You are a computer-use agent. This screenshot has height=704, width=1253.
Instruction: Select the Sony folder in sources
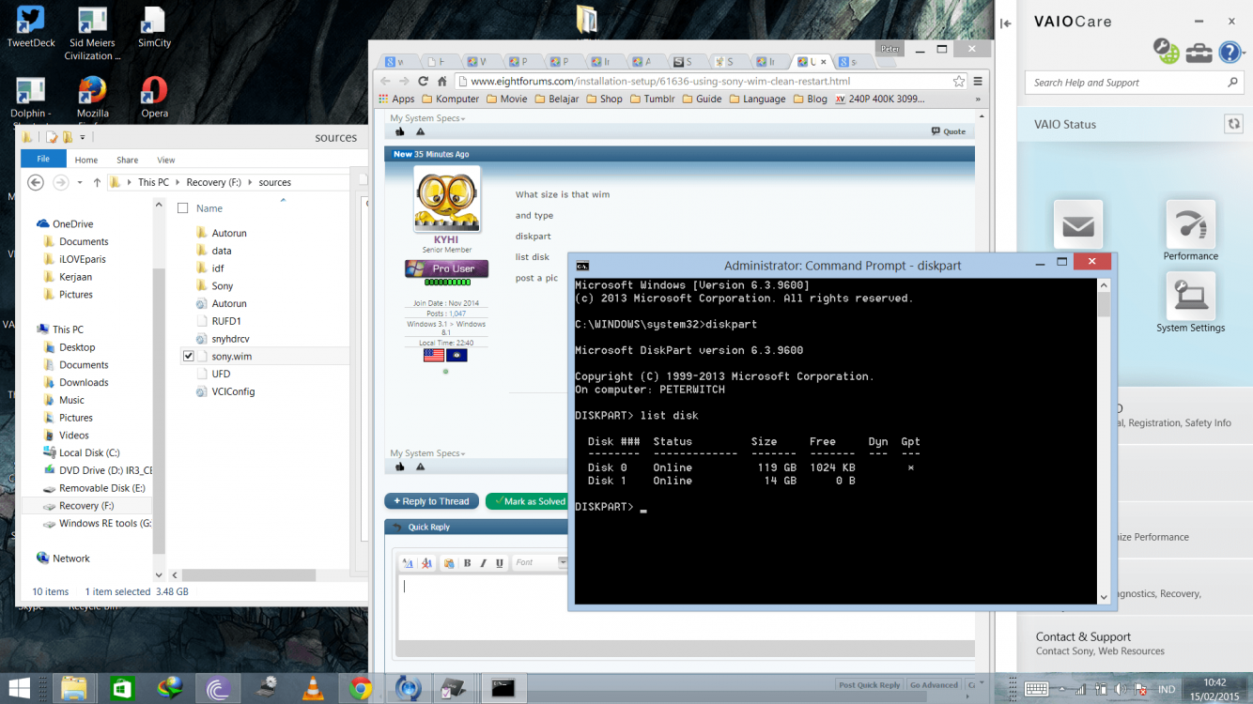tap(223, 286)
